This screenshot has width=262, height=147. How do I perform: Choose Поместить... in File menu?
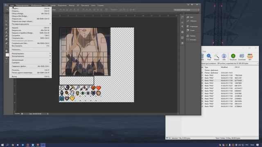pos(30,49)
